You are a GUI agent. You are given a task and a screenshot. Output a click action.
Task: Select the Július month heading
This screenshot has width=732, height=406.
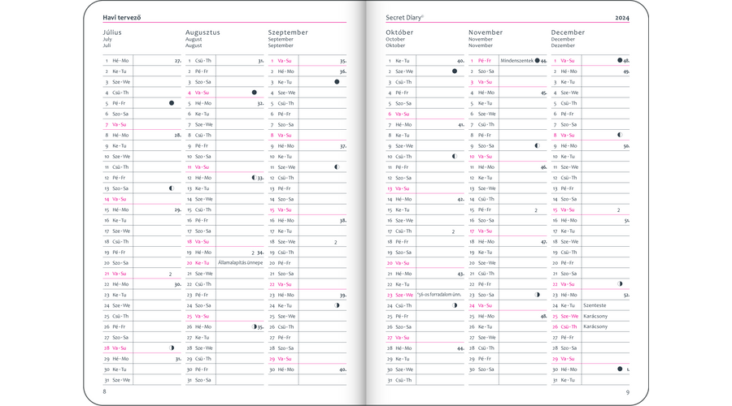(x=115, y=32)
